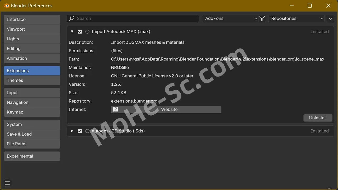Click the version number 1.2.6
338x190 pixels.
[x=116, y=84]
